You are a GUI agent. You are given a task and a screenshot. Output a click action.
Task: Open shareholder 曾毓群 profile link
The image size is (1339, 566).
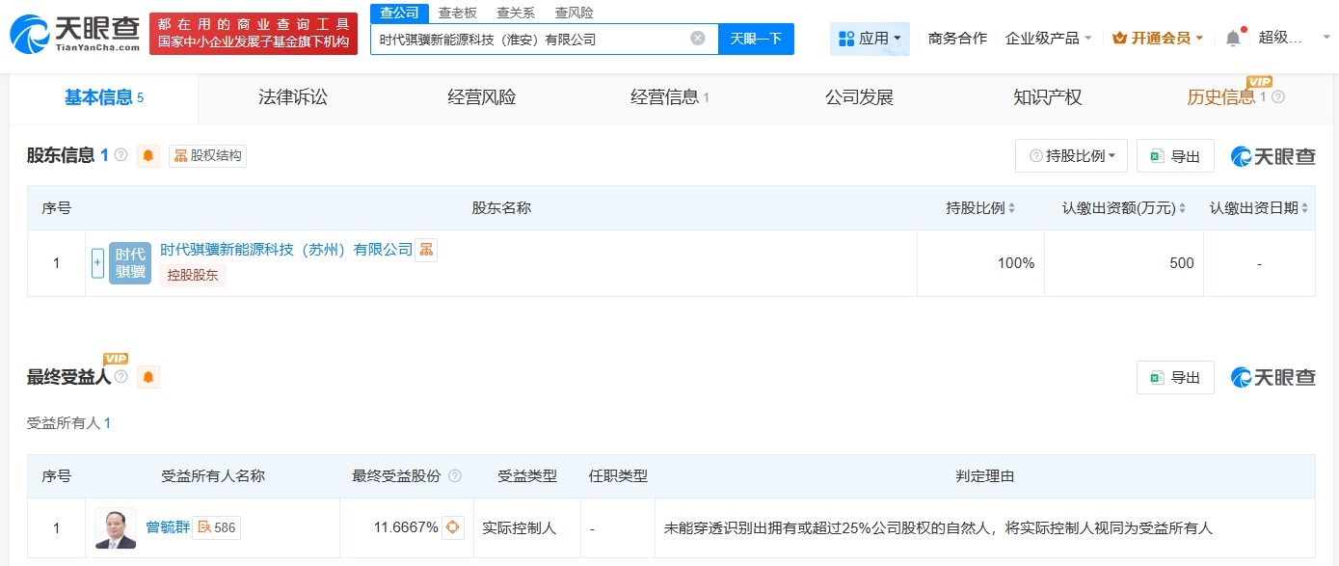[x=167, y=527]
